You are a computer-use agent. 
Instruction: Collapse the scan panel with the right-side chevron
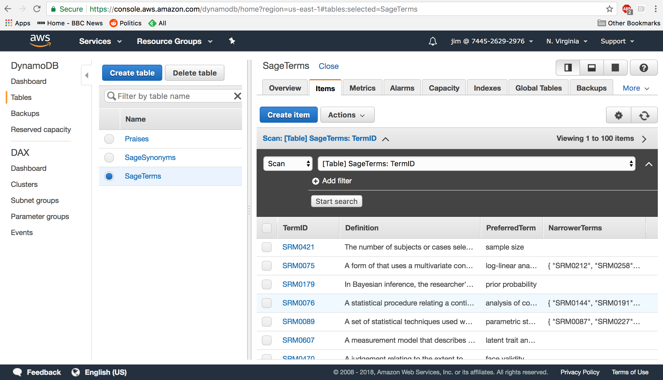pyautogui.click(x=649, y=164)
